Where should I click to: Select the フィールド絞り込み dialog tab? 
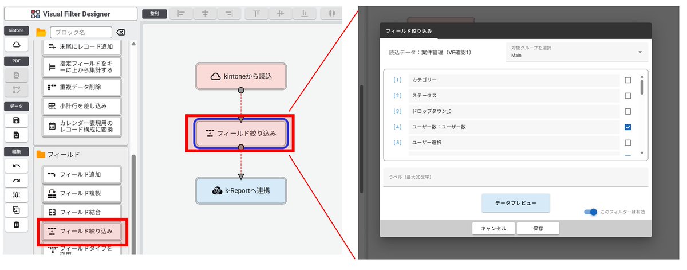(409, 31)
